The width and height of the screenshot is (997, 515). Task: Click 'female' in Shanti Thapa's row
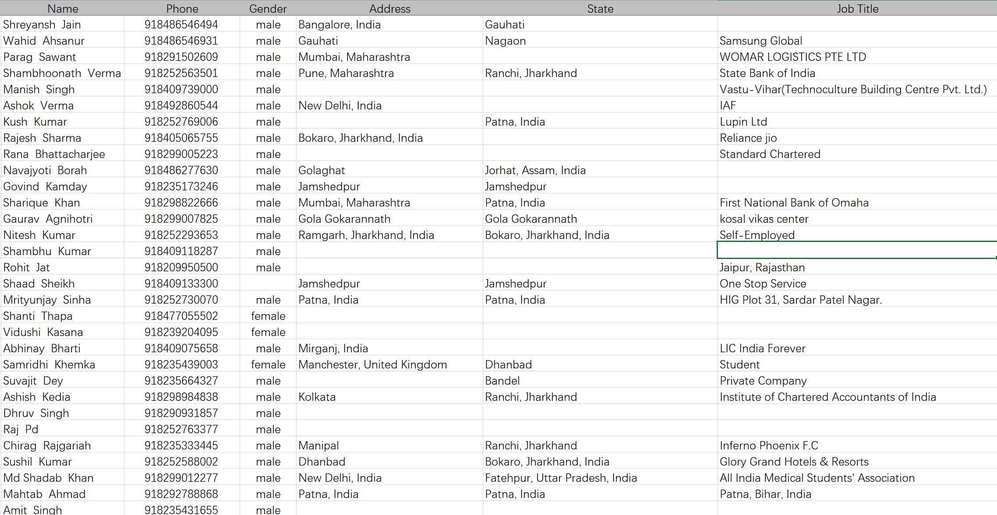pos(268,316)
